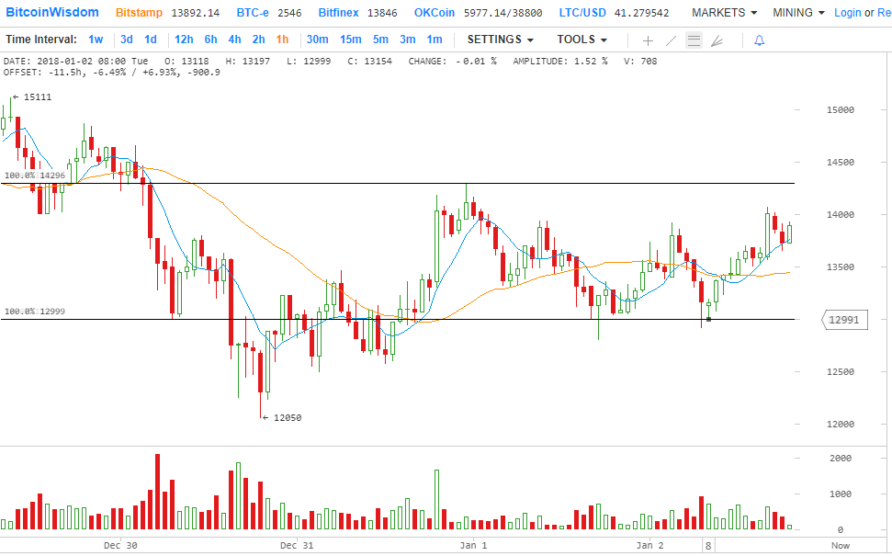The height and width of the screenshot is (556, 892).
Task: Click the price alert bell icon
Action: pos(759,40)
